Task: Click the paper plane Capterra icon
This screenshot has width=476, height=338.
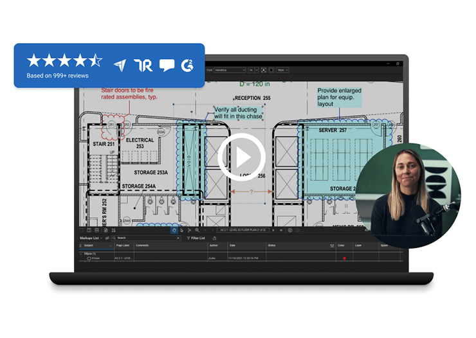Action: [120, 64]
